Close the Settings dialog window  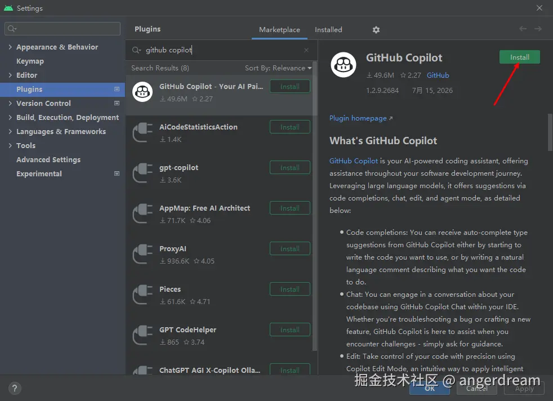[539, 8]
